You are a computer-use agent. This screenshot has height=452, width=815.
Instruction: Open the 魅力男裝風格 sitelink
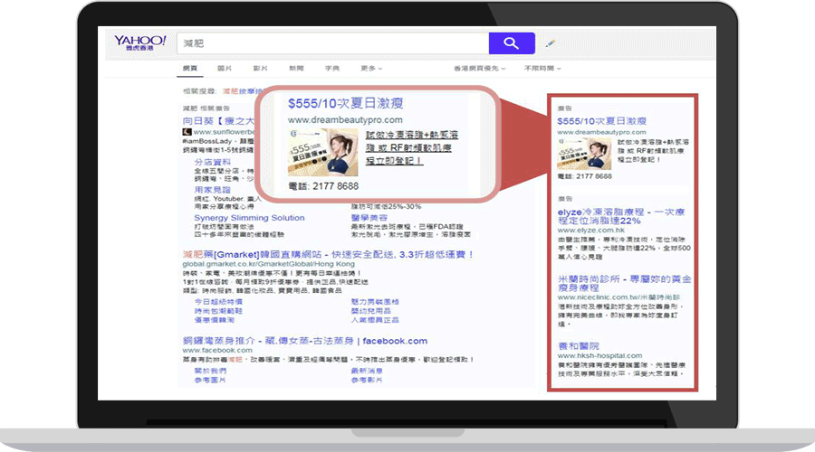tap(375, 302)
